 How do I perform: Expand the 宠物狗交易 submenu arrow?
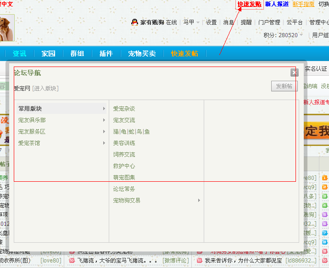point(199,201)
